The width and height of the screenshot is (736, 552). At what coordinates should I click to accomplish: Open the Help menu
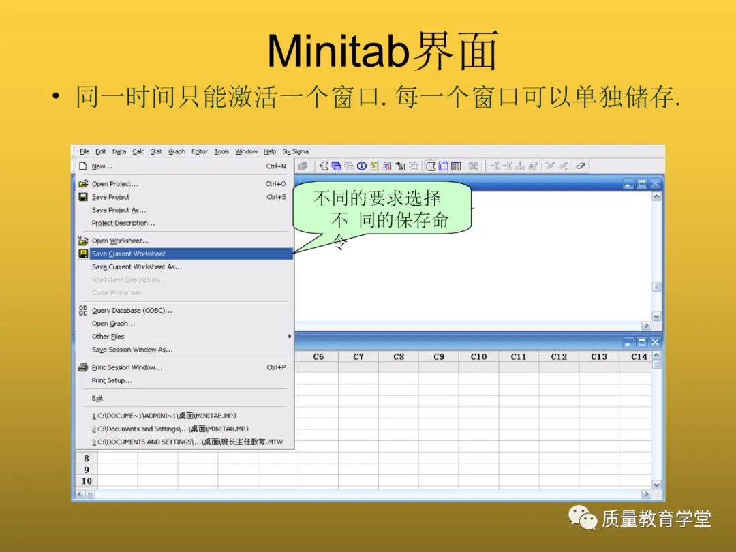(269, 151)
